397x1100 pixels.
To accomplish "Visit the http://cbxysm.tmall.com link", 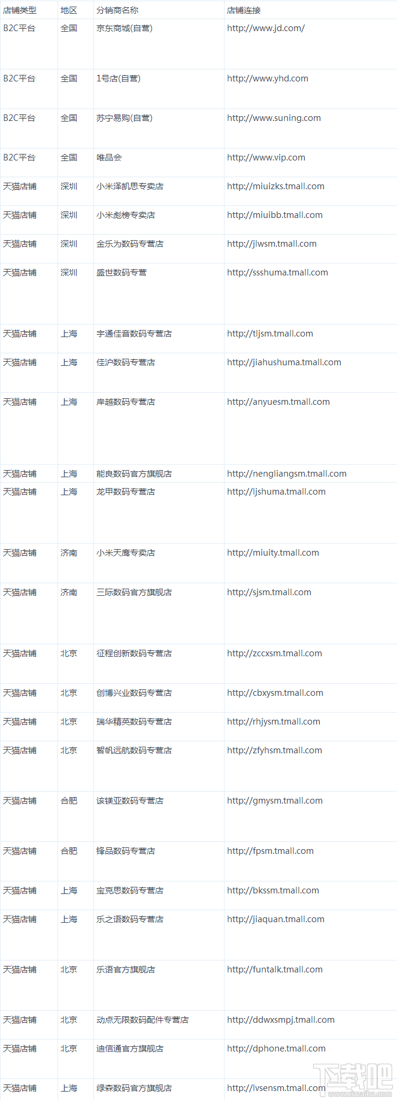I will (275, 693).
